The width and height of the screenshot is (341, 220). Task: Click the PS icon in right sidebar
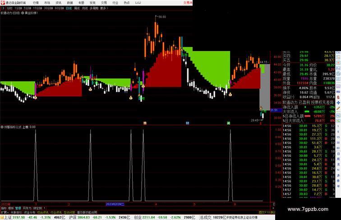click(338, 115)
